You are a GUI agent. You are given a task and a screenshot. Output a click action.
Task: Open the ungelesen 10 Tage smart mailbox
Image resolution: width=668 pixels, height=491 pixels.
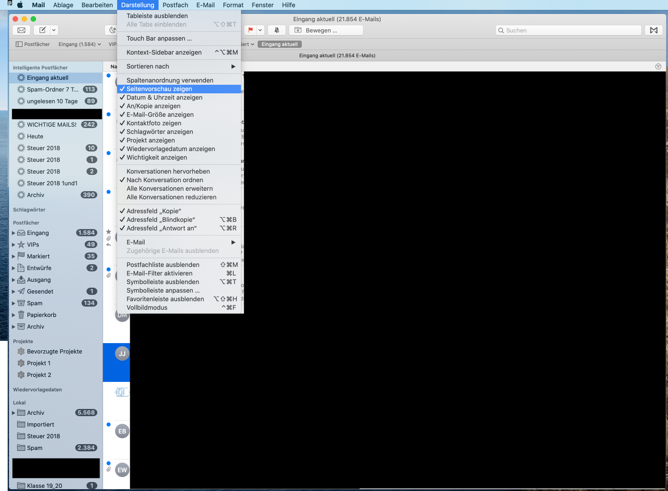point(56,101)
